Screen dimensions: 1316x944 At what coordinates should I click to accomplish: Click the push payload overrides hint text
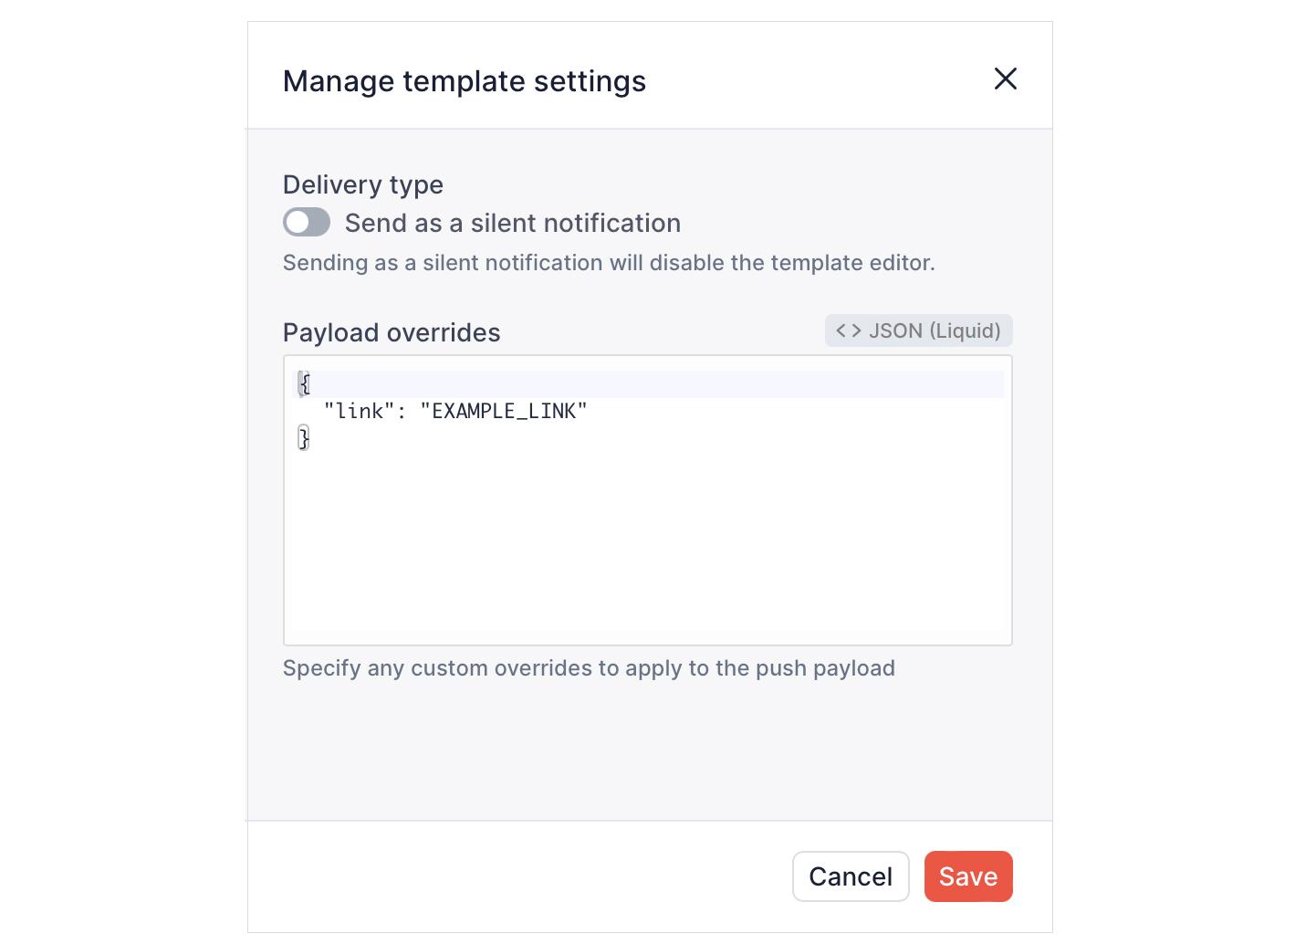pyautogui.click(x=589, y=668)
